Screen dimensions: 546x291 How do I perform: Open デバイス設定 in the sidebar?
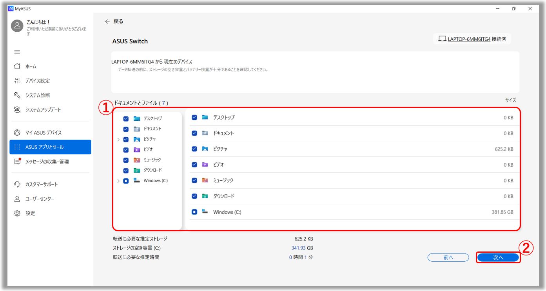pos(50,81)
